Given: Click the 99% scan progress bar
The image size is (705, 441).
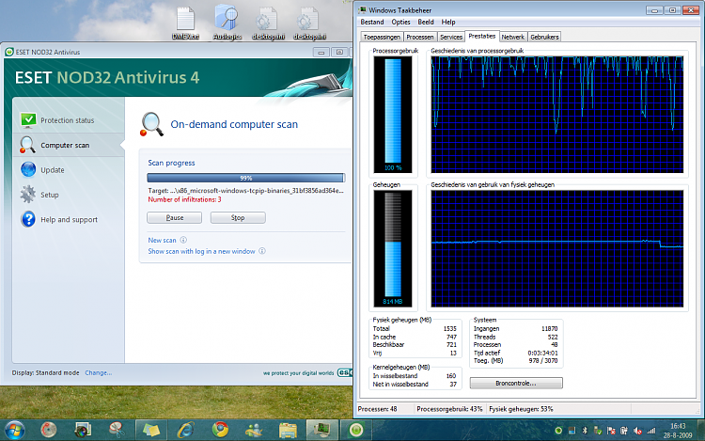Looking at the screenshot, I should point(246,178).
